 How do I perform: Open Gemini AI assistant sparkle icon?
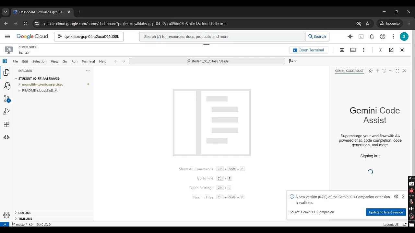point(350,37)
